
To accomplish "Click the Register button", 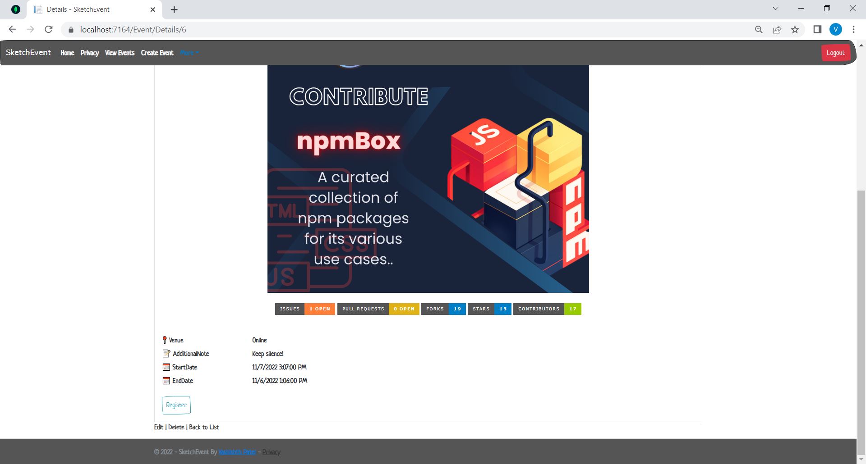I will [x=176, y=405].
